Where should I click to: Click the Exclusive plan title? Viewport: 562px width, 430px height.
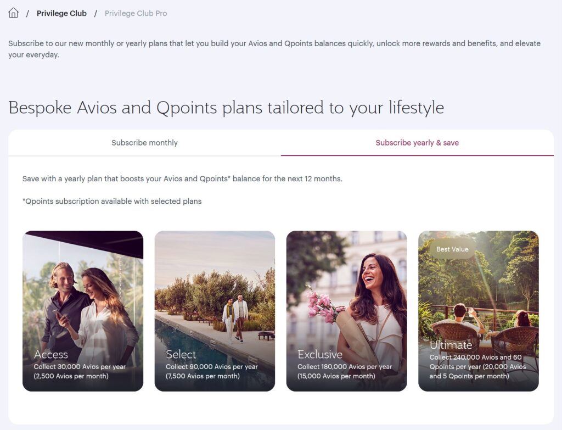click(x=319, y=354)
